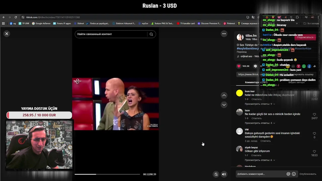
Task: Click the share arrow icon
Action: tap(314, 66)
